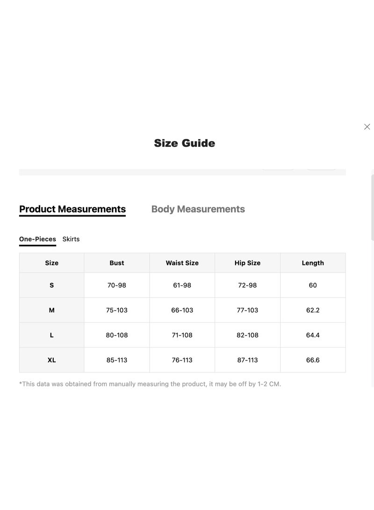Screen dimensions: 374x510
Task: Select the XL size row label
Action: 52,360
